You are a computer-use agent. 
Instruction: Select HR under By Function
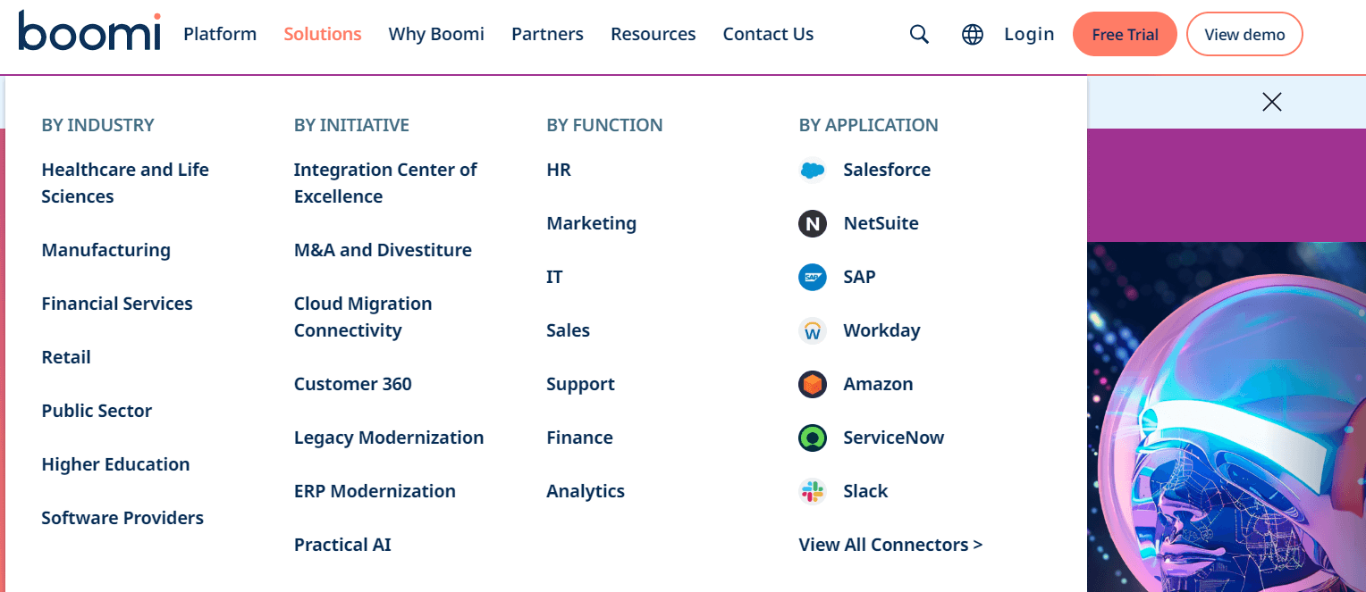point(559,170)
